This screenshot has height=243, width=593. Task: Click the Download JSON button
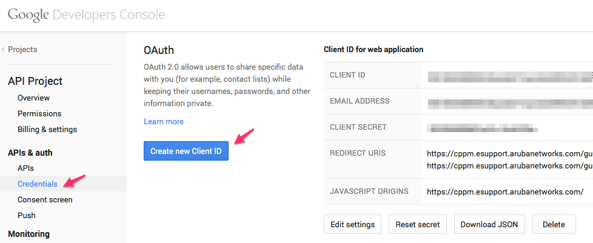click(489, 224)
